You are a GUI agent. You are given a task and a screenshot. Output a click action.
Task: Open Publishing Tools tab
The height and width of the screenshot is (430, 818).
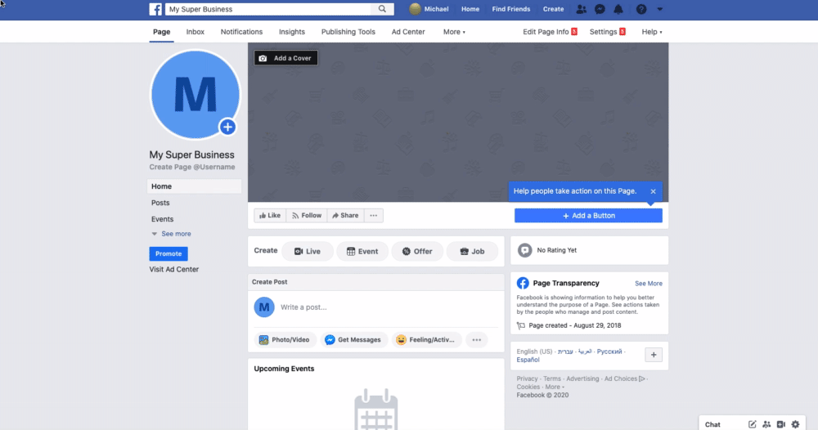point(348,32)
